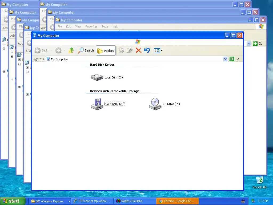
Task: Select Local Disk (C:) drive icon
Action: [x=97, y=77]
